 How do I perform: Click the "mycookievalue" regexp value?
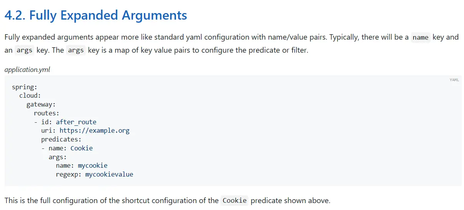109,174
